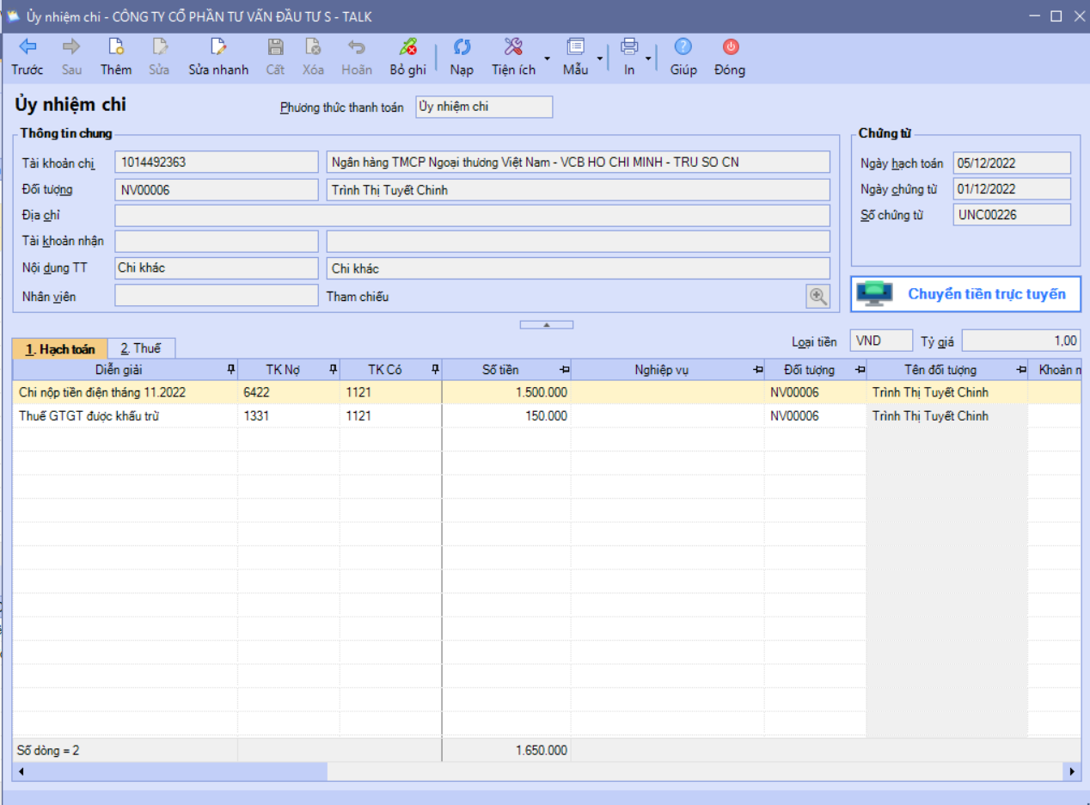Click the Địa chỉ field

click(472, 215)
